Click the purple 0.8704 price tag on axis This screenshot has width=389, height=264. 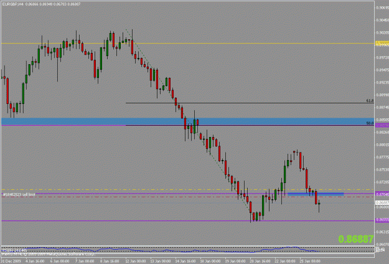pyautogui.click(x=382, y=194)
